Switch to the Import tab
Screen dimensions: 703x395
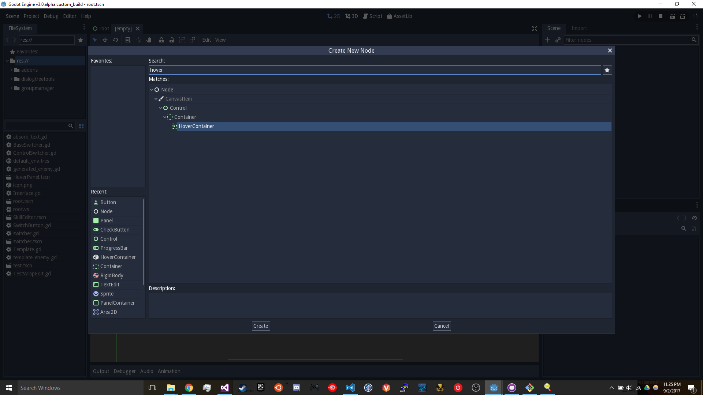pos(579,28)
